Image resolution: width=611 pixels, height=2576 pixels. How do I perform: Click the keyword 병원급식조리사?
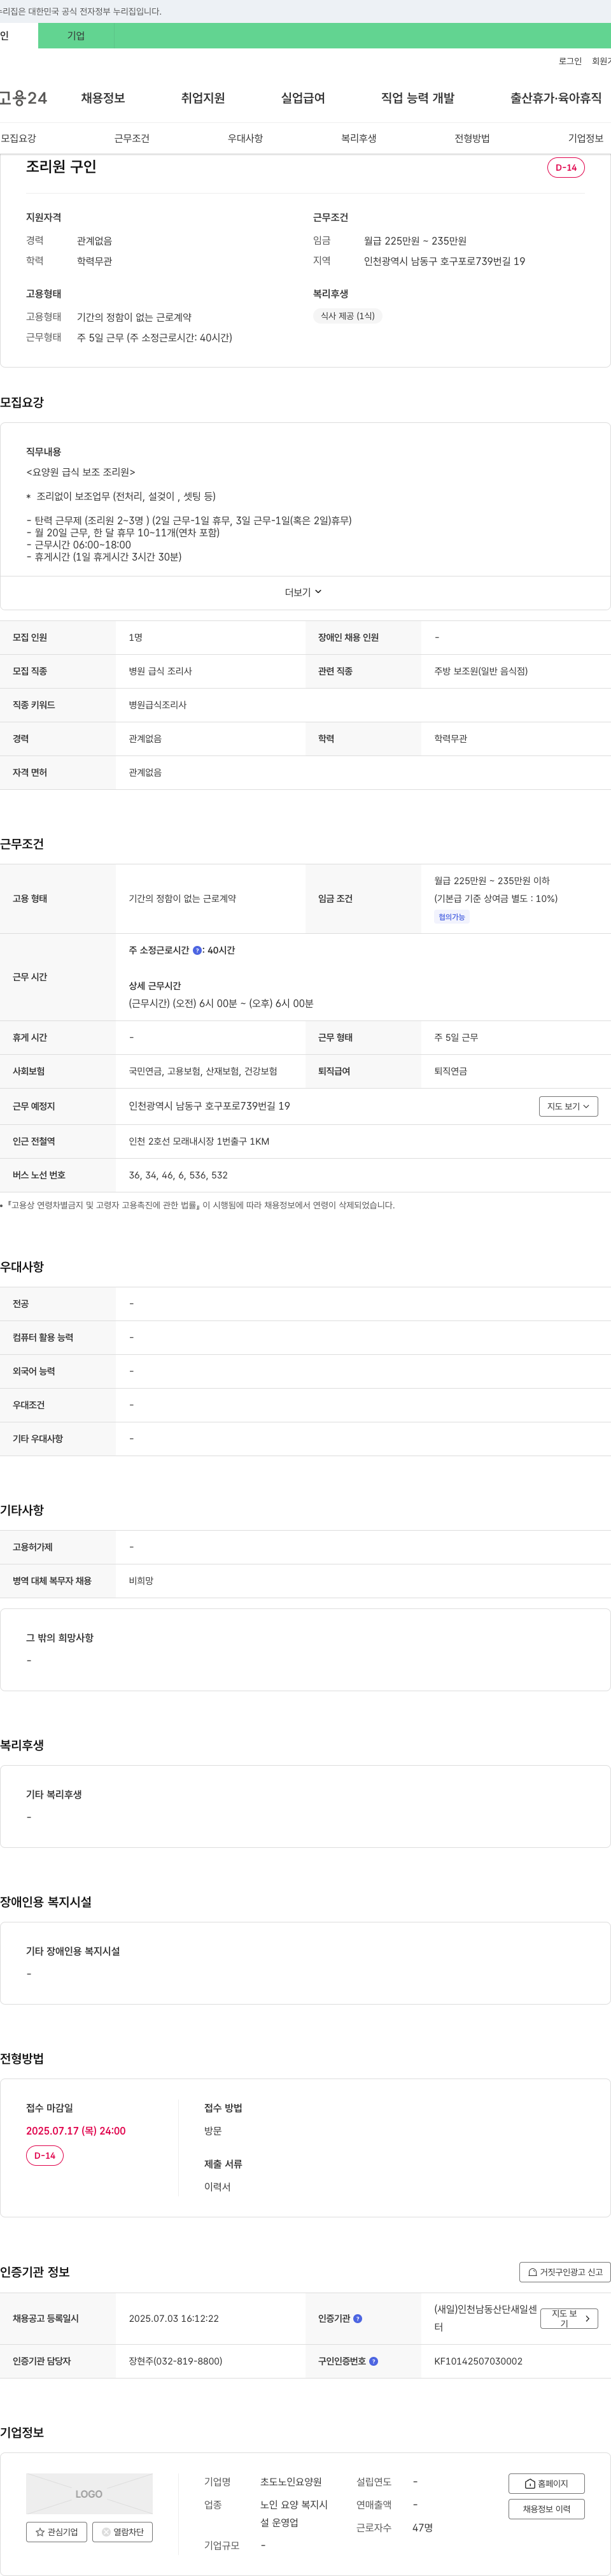[x=158, y=705]
